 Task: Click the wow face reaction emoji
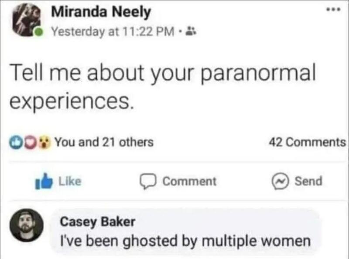point(45,143)
